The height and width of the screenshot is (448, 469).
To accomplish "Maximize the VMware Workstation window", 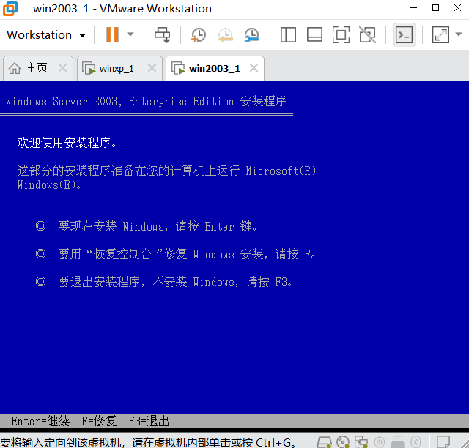I will pos(436,8).
